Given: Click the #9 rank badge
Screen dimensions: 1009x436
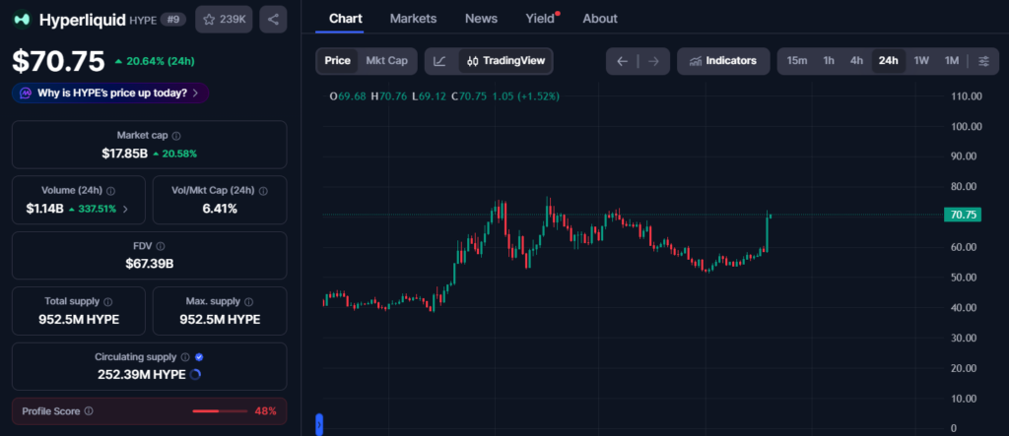Looking at the screenshot, I should (172, 20).
